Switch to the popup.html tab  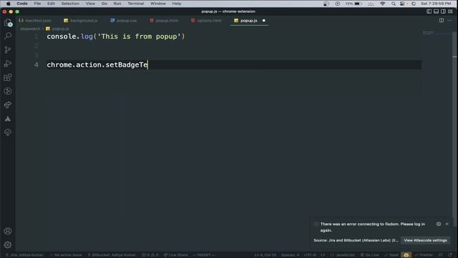(x=164, y=21)
